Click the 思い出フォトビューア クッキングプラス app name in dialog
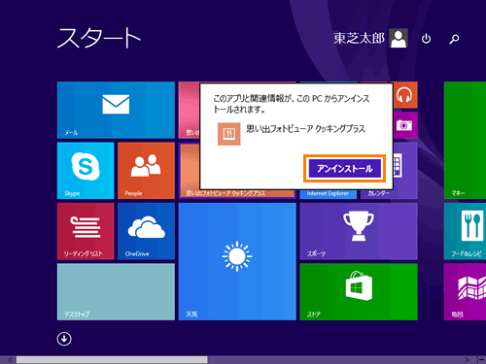This screenshot has height=364, width=486. [x=305, y=129]
